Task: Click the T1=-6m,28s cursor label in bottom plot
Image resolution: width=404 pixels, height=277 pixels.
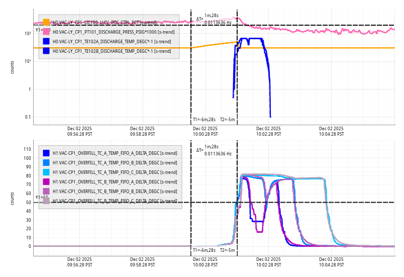Action: 204,250
